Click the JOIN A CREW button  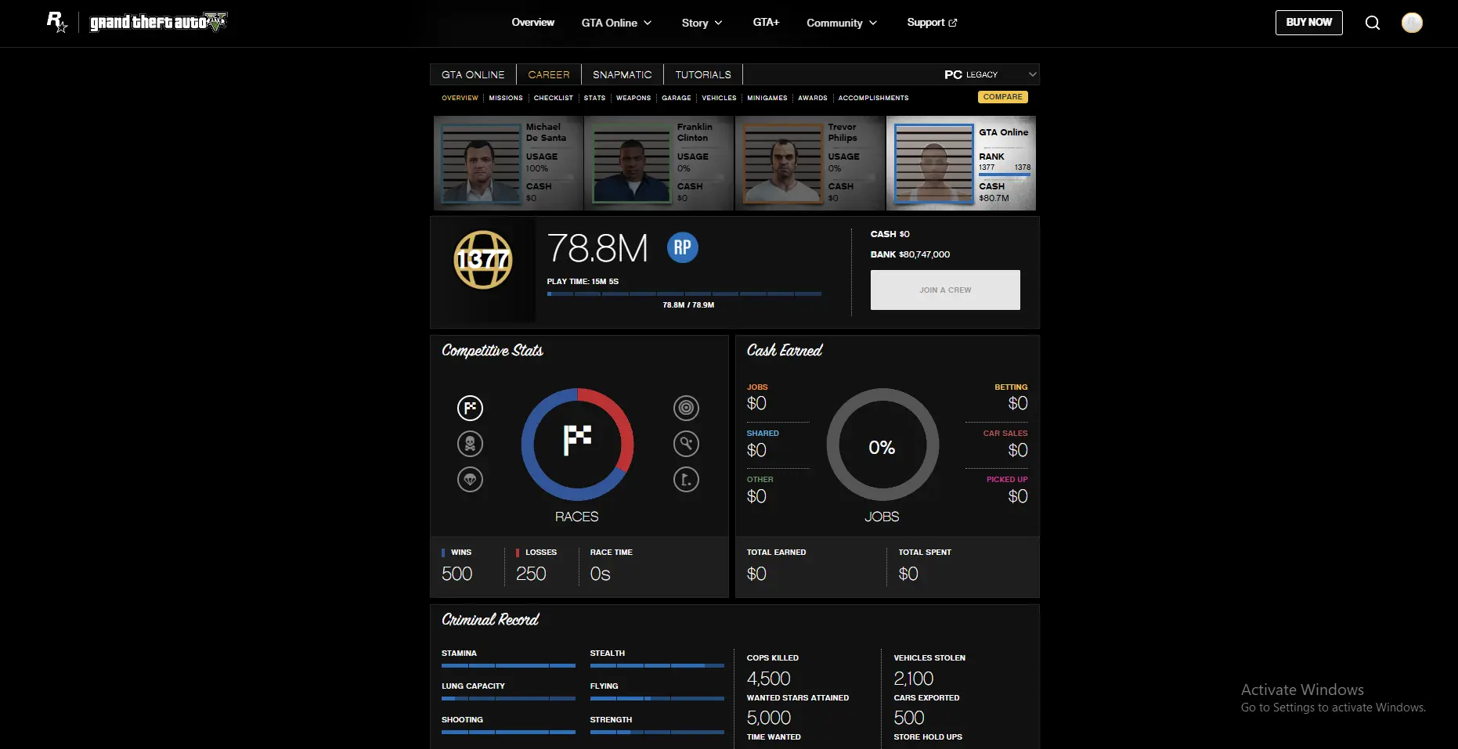[945, 290]
